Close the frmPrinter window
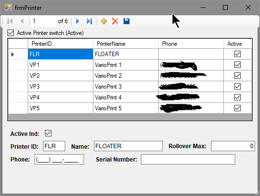260x196 pixels. [248, 7]
